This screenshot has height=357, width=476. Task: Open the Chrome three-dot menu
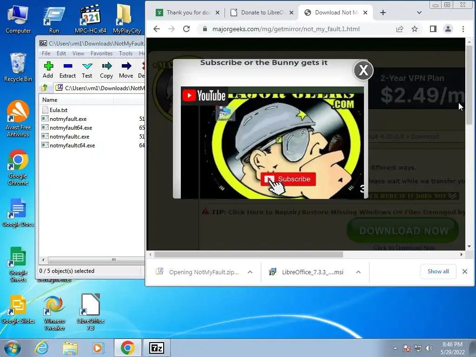[463, 29]
